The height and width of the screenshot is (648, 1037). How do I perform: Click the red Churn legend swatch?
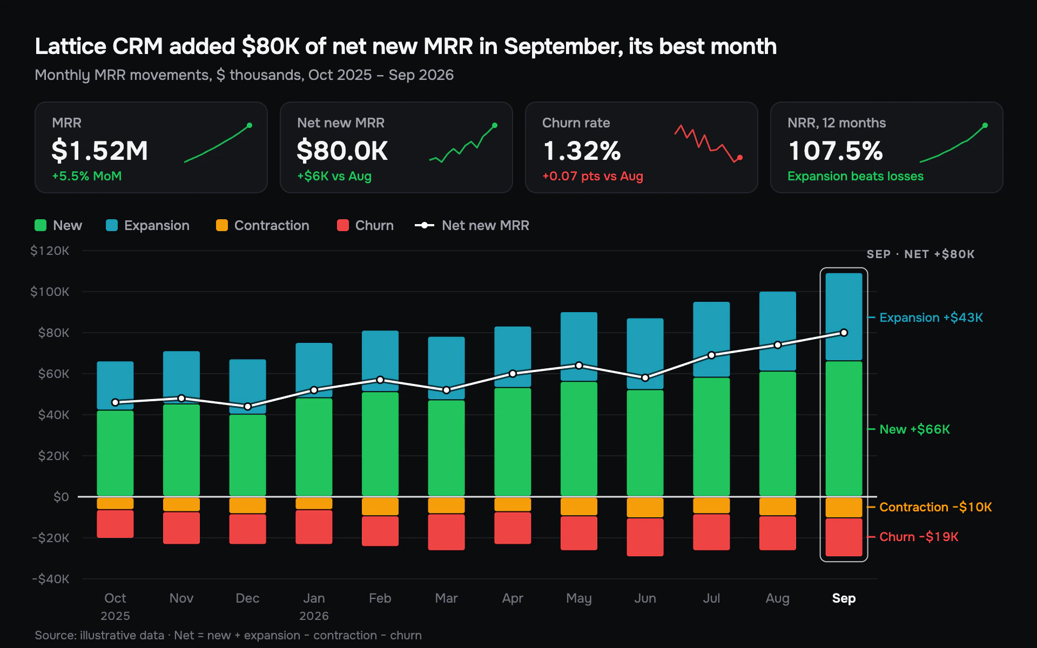click(343, 225)
